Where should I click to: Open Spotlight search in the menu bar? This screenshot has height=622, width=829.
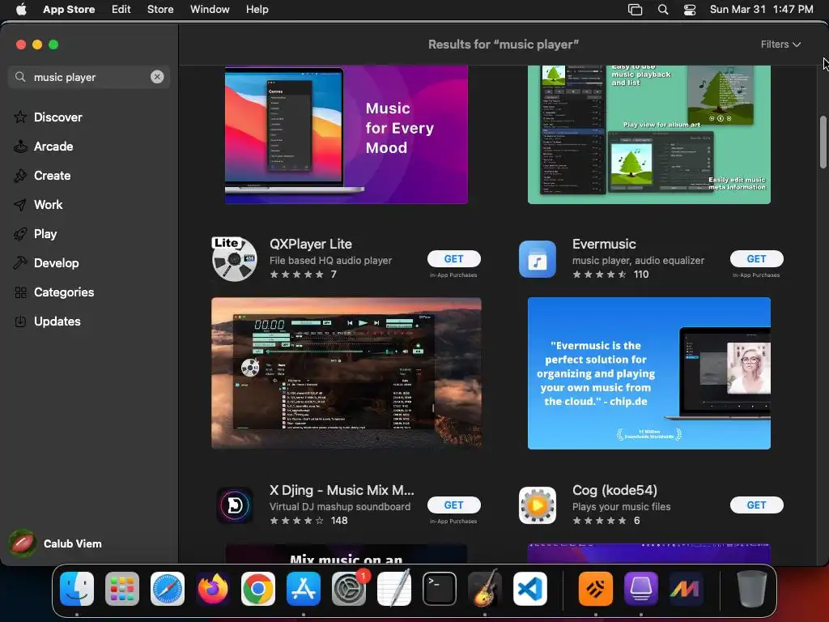pos(662,10)
